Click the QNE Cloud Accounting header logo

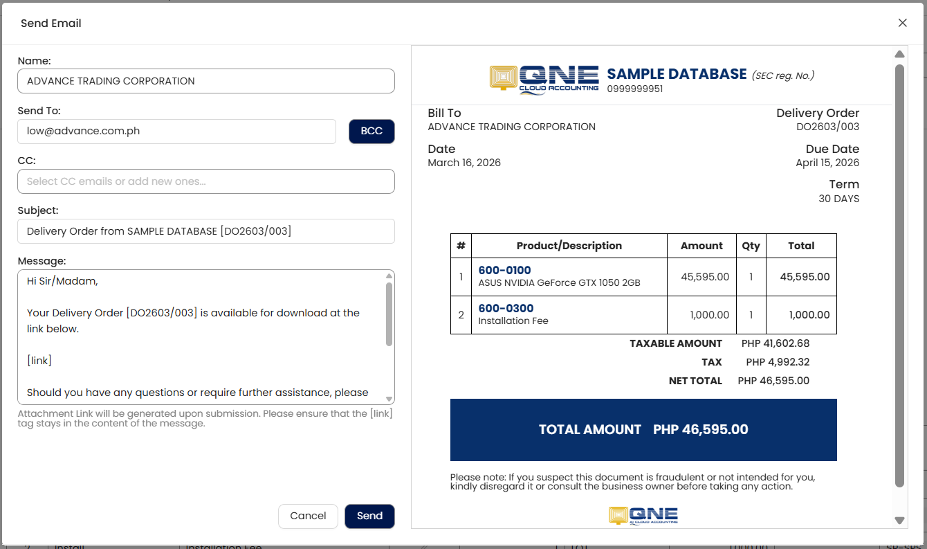pos(544,78)
